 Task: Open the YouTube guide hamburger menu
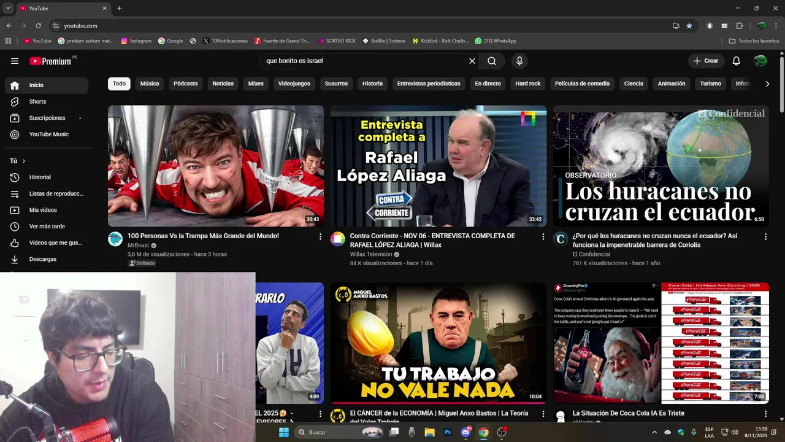15,61
